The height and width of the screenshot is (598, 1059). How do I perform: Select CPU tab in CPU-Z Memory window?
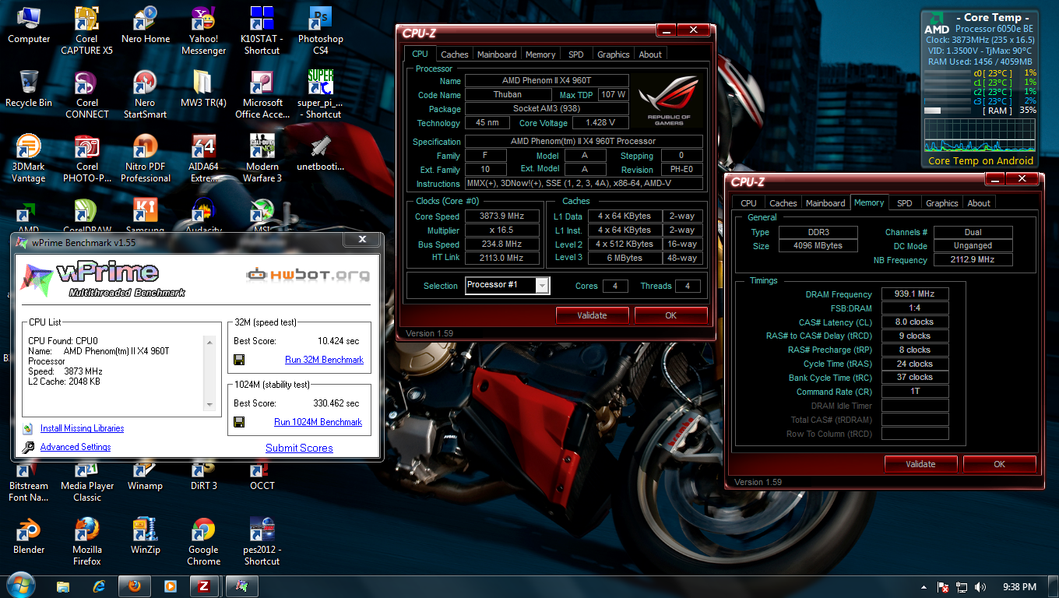[x=748, y=203]
